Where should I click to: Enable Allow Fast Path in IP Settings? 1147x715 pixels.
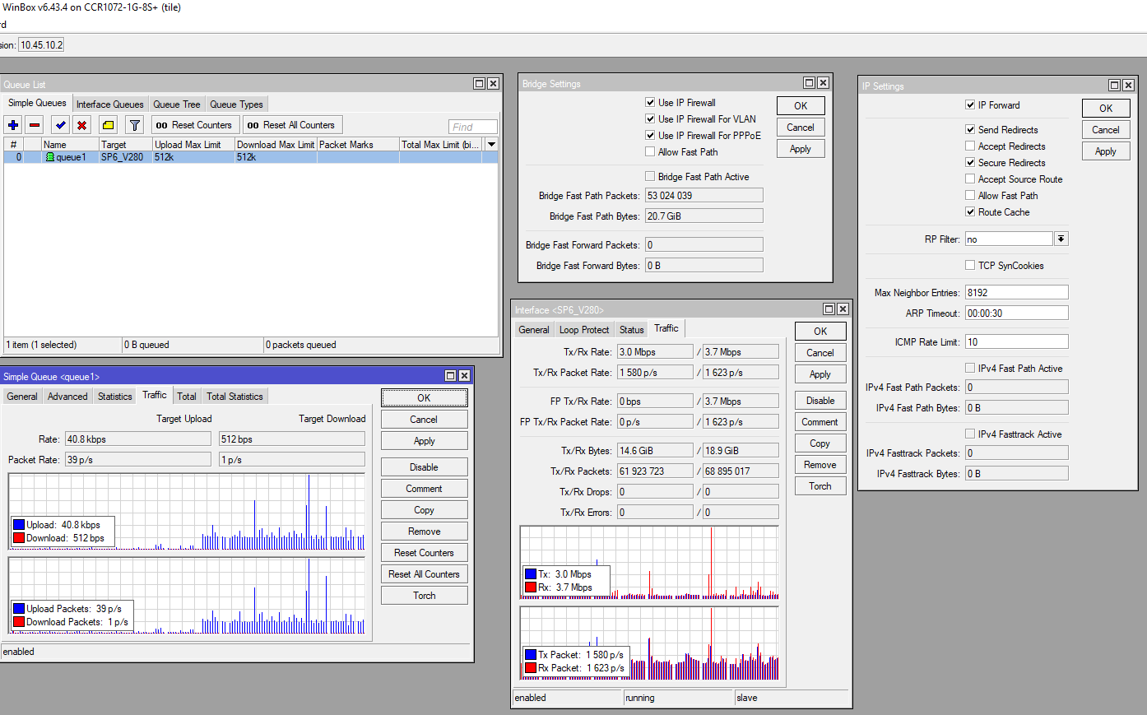tap(970, 196)
